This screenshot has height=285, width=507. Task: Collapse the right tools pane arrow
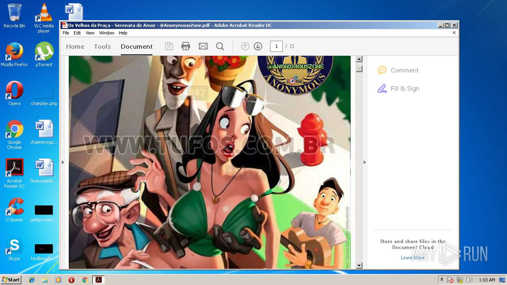(x=365, y=162)
